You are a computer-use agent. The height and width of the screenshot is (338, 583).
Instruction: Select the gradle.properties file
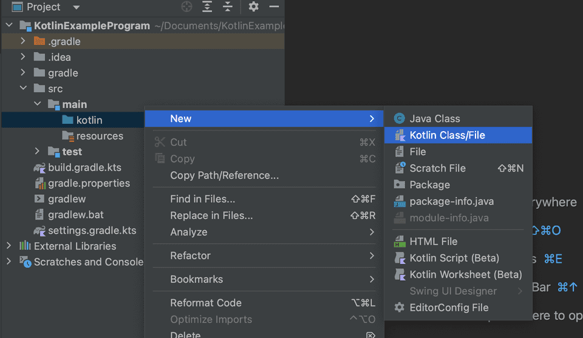[89, 183]
